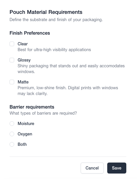Click the 'Premium, low-shine finish' description

[x=68, y=91]
